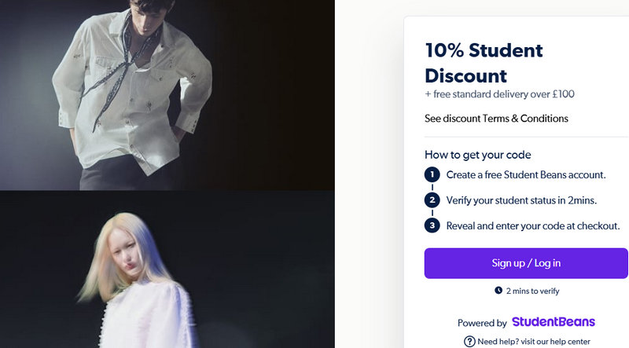Open the discount Terms & Conditions link
The width and height of the screenshot is (629, 348).
[x=496, y=119]
